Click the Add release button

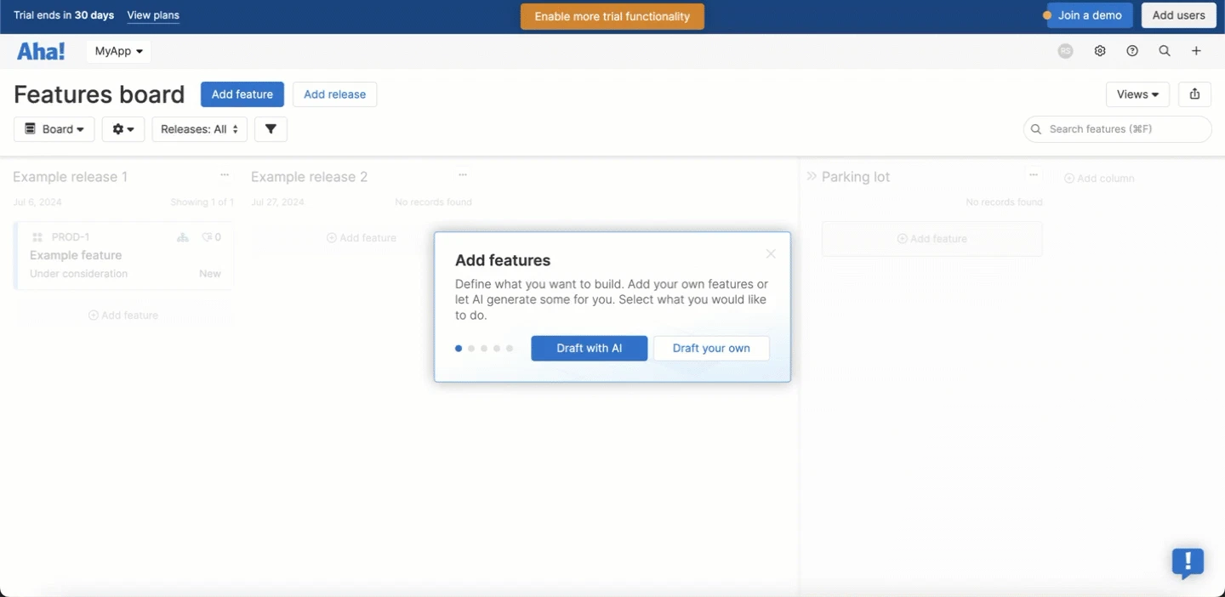[334, 94]
